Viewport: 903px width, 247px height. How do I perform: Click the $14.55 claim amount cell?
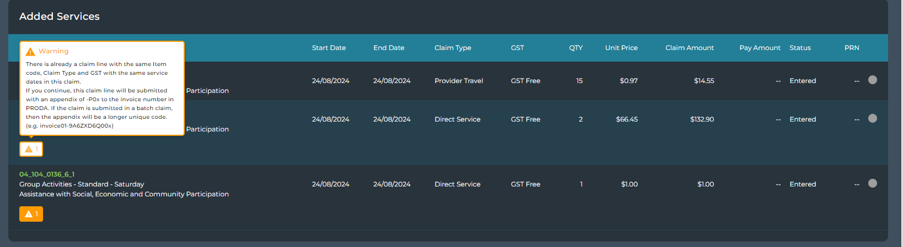pos(704,81)
